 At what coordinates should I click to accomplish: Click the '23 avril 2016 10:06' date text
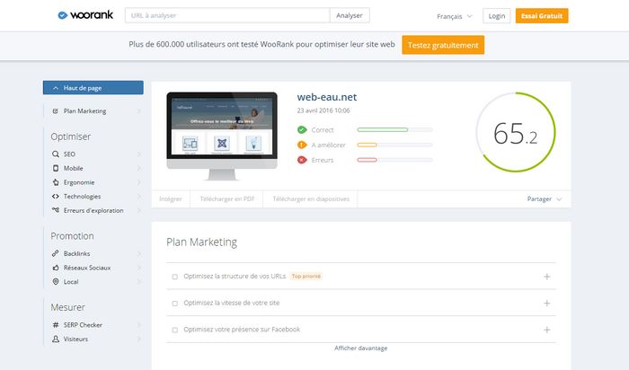click(323, 110)
